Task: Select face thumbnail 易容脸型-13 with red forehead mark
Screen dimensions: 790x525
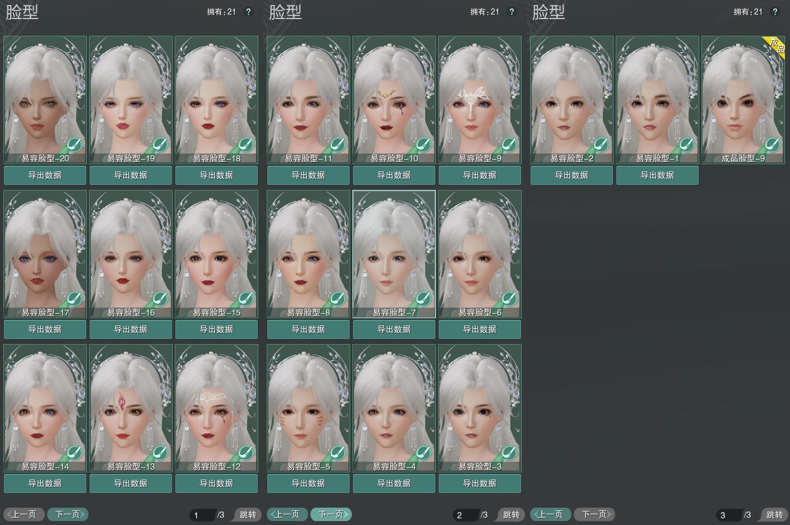Action: point(131,408)
